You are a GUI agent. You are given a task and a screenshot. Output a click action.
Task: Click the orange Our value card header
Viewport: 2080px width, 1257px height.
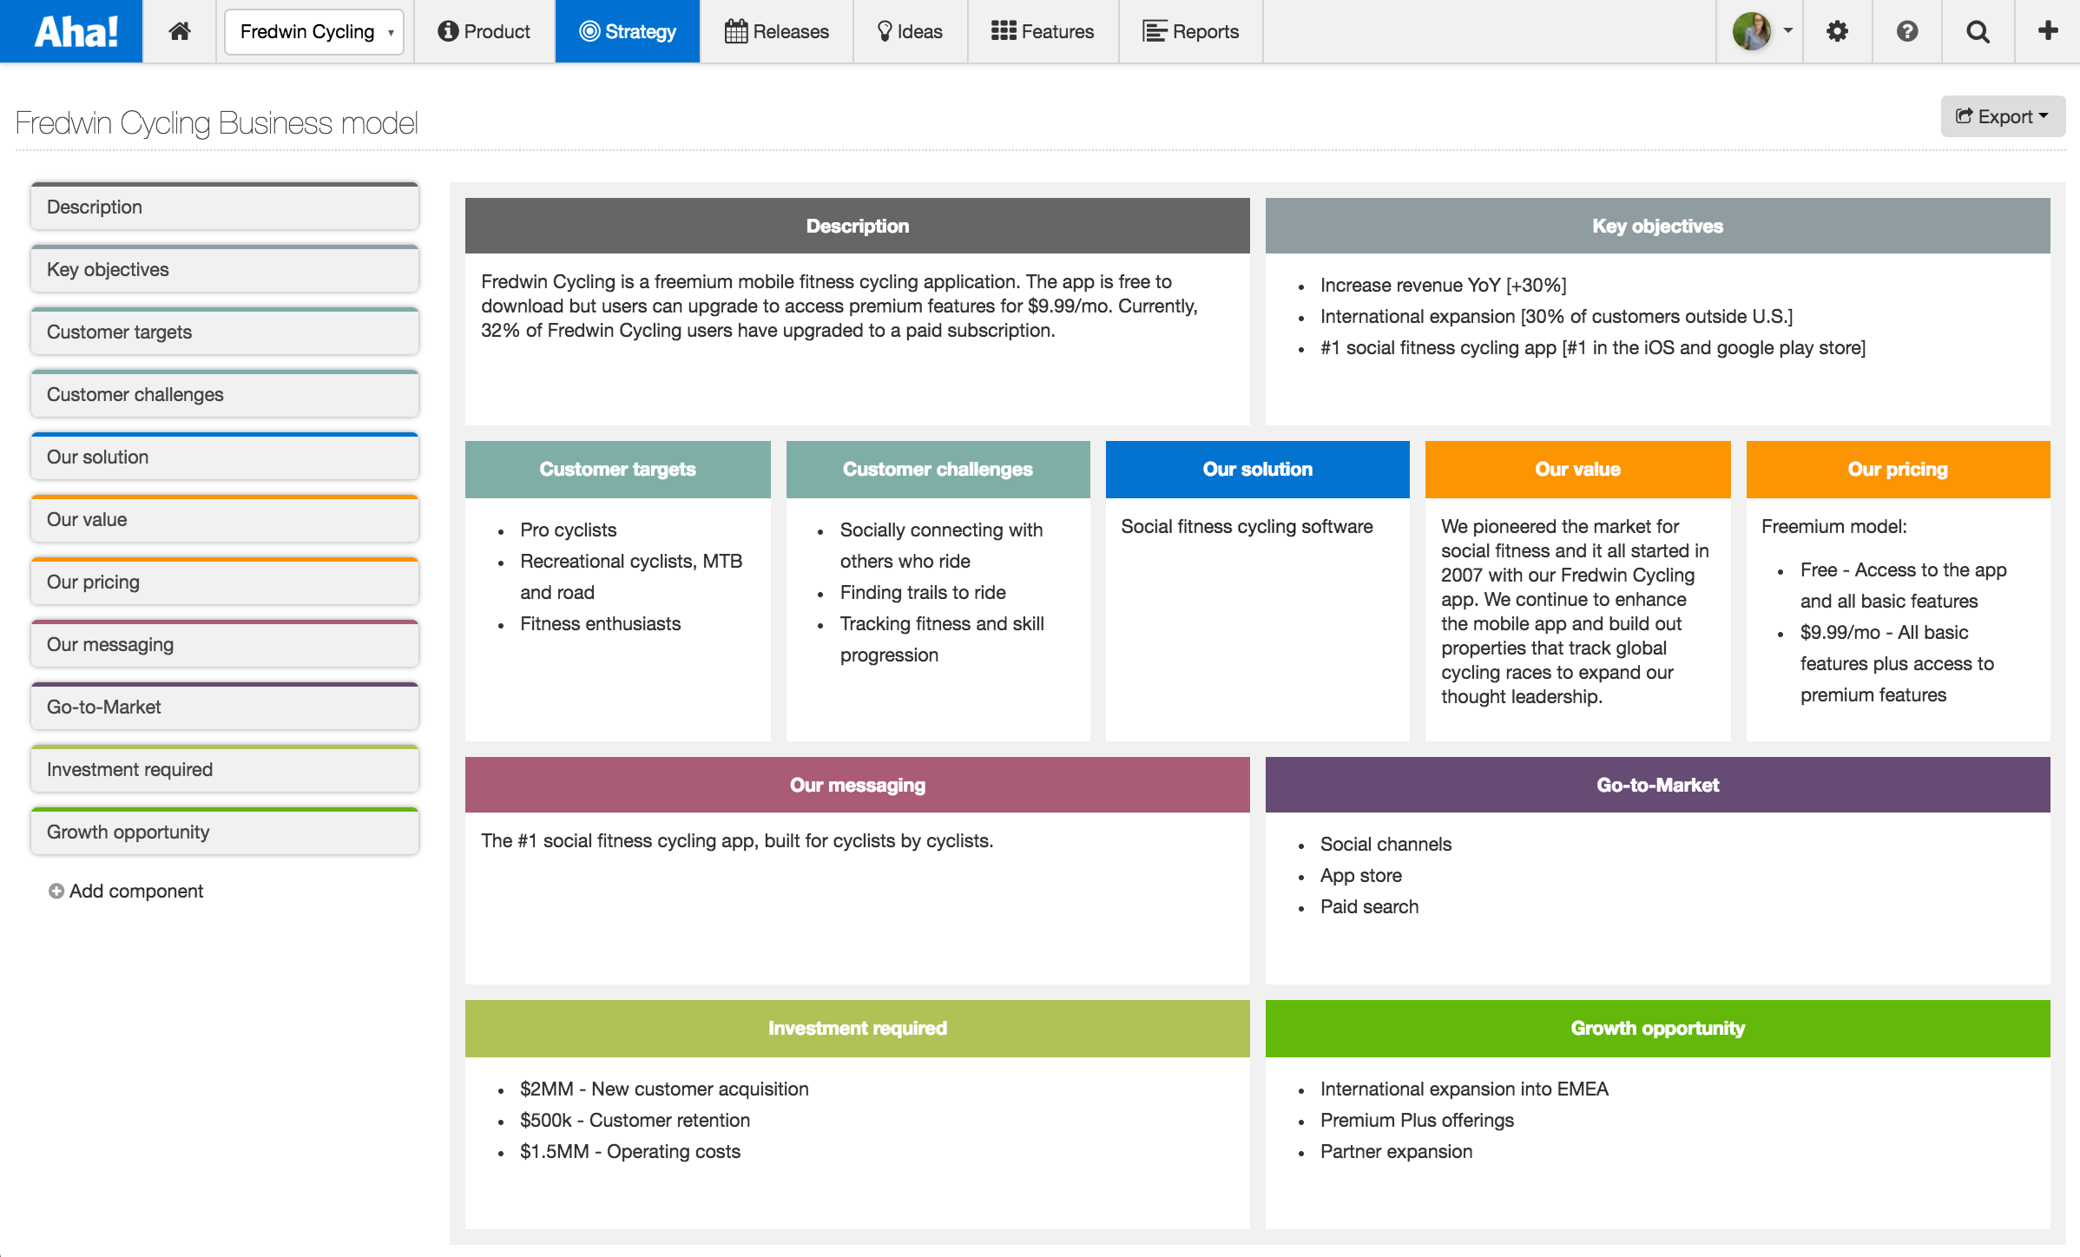[x=1578, y=469]
